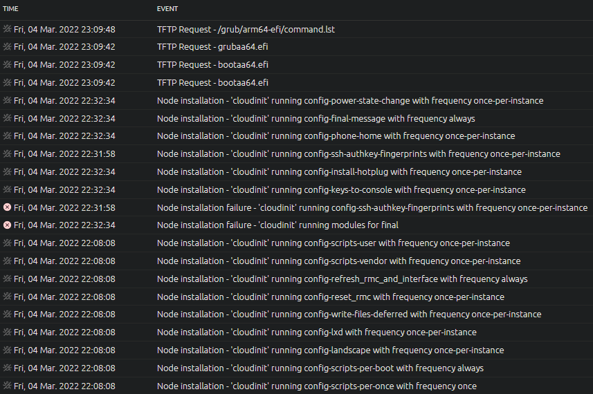Click error icon on 'modules for final' failure
Screen dimensions: 593x394
8,225
